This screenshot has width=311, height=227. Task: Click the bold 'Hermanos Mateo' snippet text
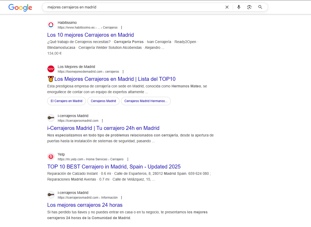[186, 86]
